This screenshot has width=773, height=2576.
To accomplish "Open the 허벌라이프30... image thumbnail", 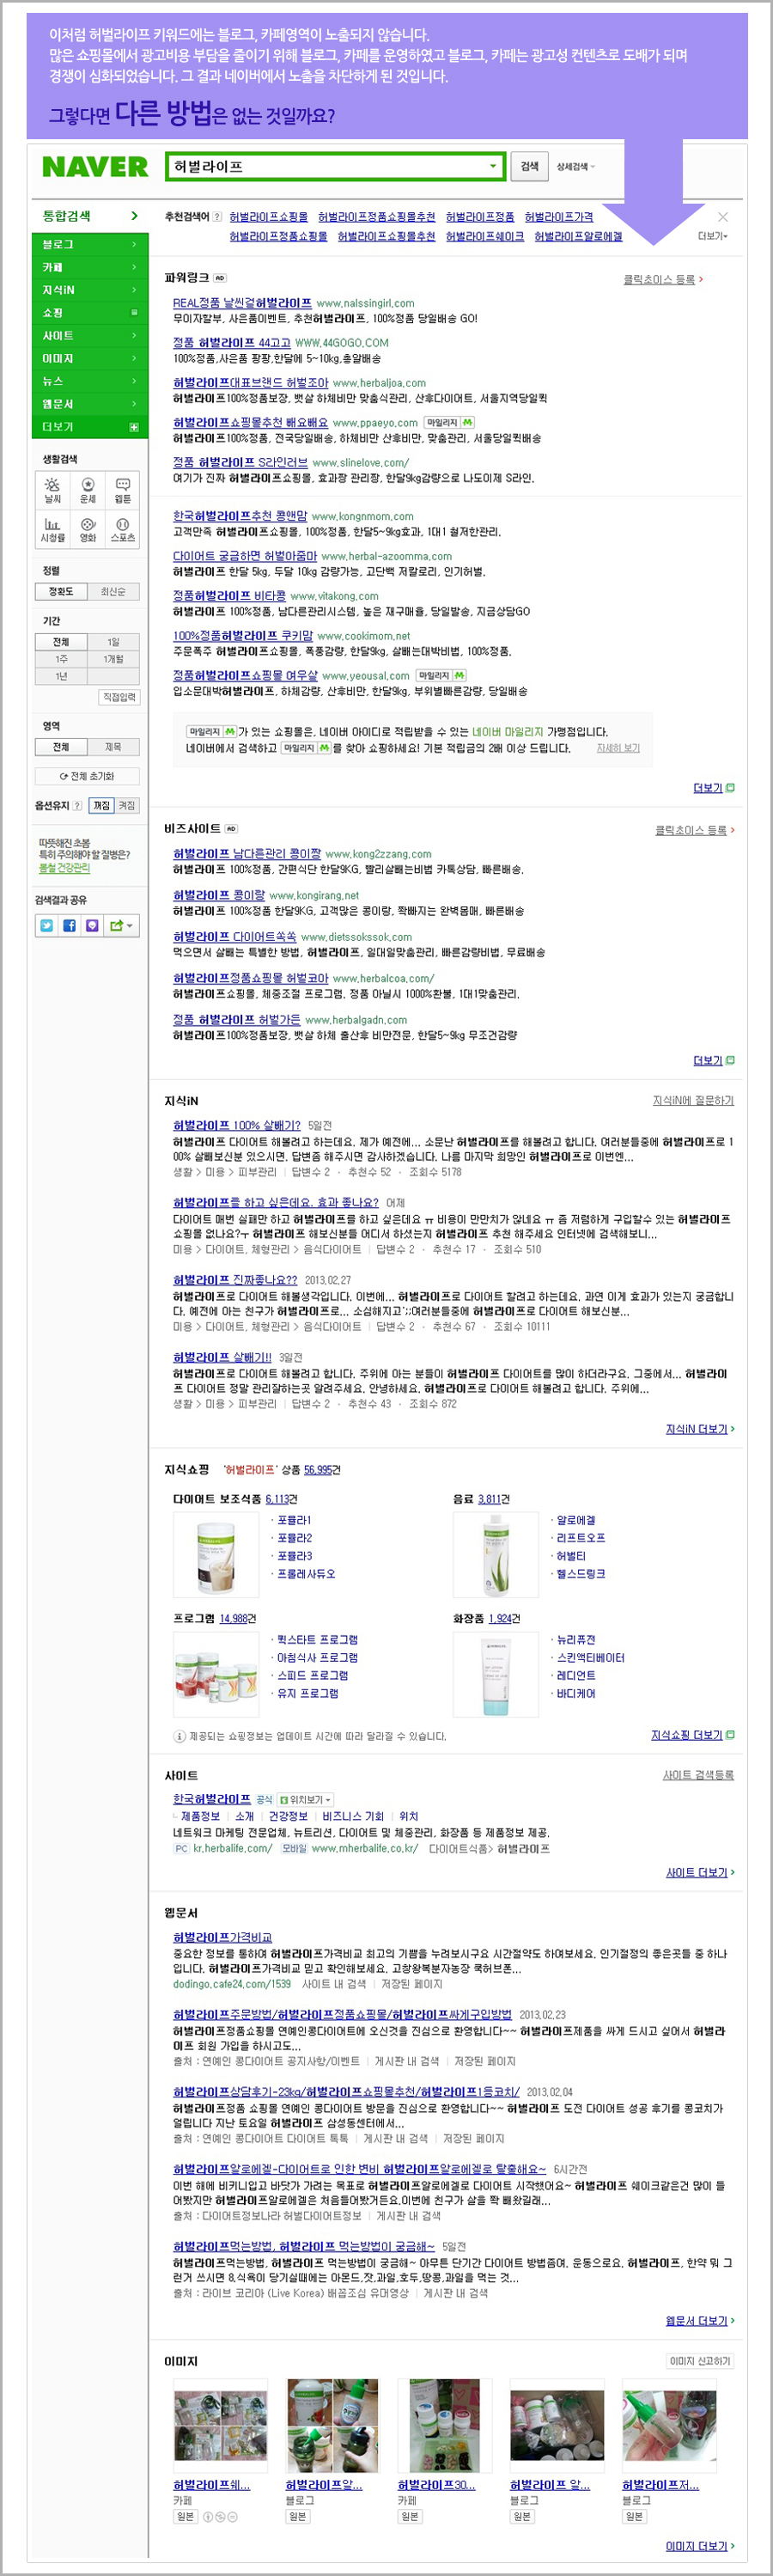I will (444, 2427).
